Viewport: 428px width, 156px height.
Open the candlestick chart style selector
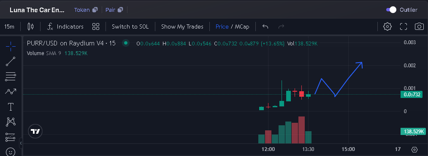pyautogui.click(x=30, y=26)
